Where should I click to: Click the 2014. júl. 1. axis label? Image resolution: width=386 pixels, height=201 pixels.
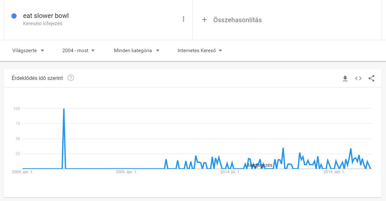(230, 172)
